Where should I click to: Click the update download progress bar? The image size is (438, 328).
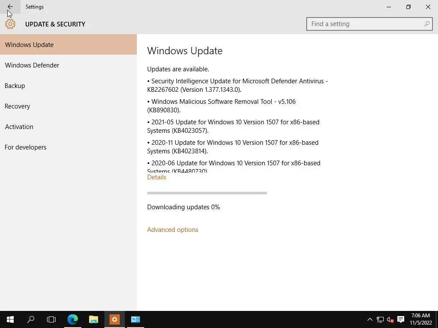[207, 193]
